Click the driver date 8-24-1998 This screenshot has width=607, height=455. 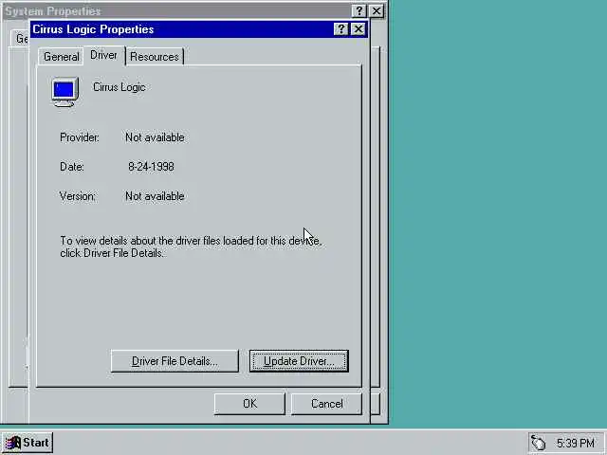click(x=151, y=167)
